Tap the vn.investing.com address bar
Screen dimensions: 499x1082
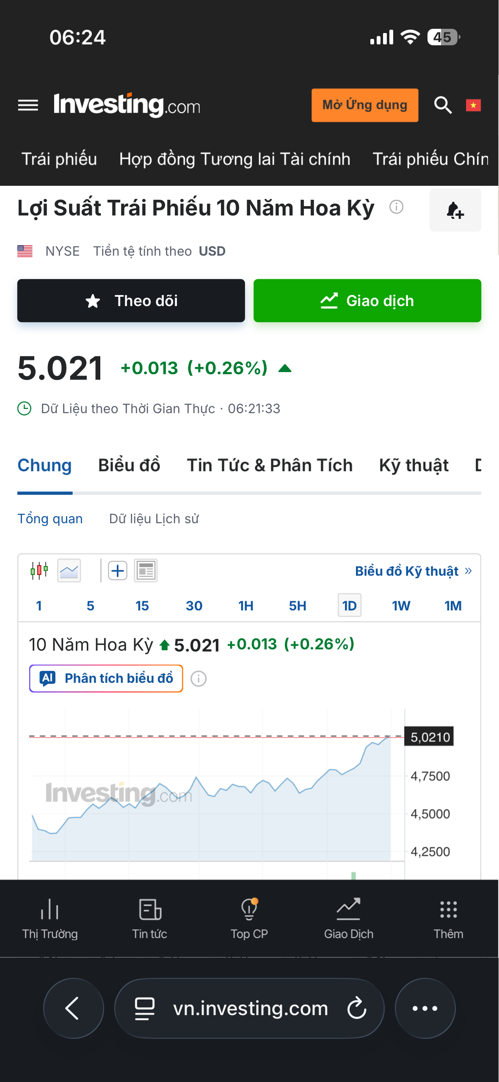[x=249, y=1008]
